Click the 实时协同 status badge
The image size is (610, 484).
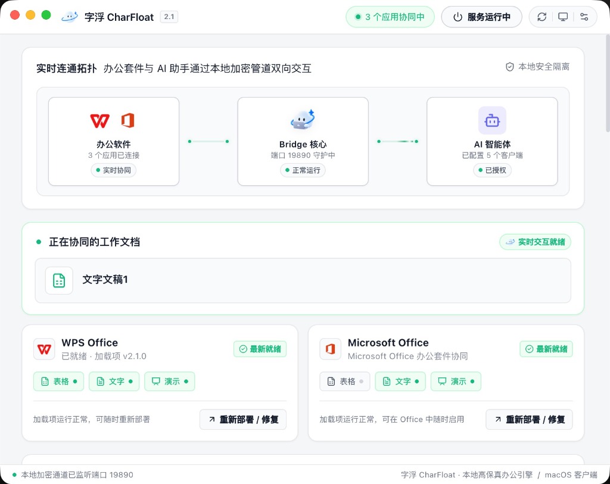coord(113,170)
